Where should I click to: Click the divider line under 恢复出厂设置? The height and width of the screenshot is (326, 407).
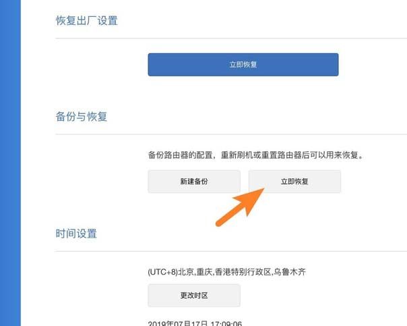coord(231,38)
